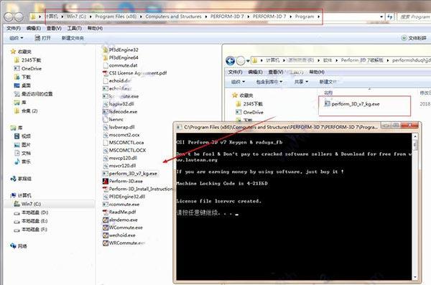The image size is (431, 285).
Task: Select the WRCommute.exe file
Action: (124, 243)
